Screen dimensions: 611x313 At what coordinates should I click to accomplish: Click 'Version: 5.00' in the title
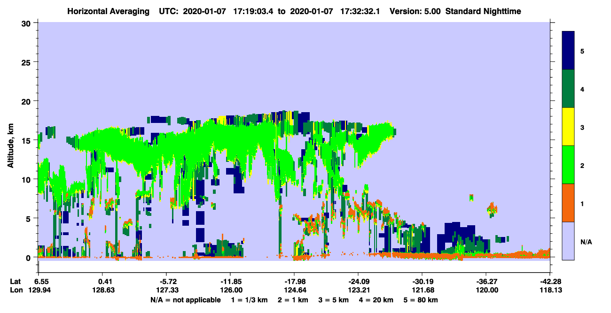click(415, 11)
